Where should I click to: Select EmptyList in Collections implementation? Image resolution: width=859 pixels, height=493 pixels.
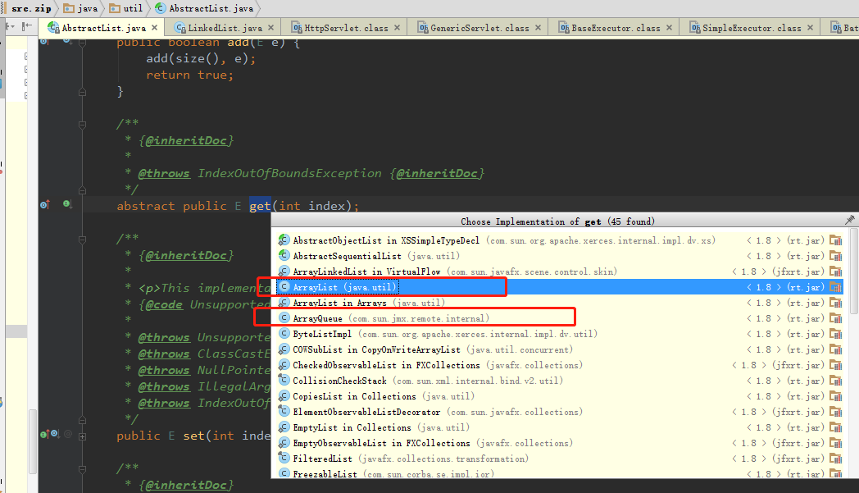[x=559, y=427]
